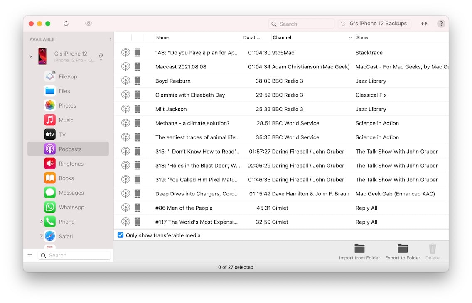472x303 pixels.
Task: Open Phone in sidebar
Action: 68,222
